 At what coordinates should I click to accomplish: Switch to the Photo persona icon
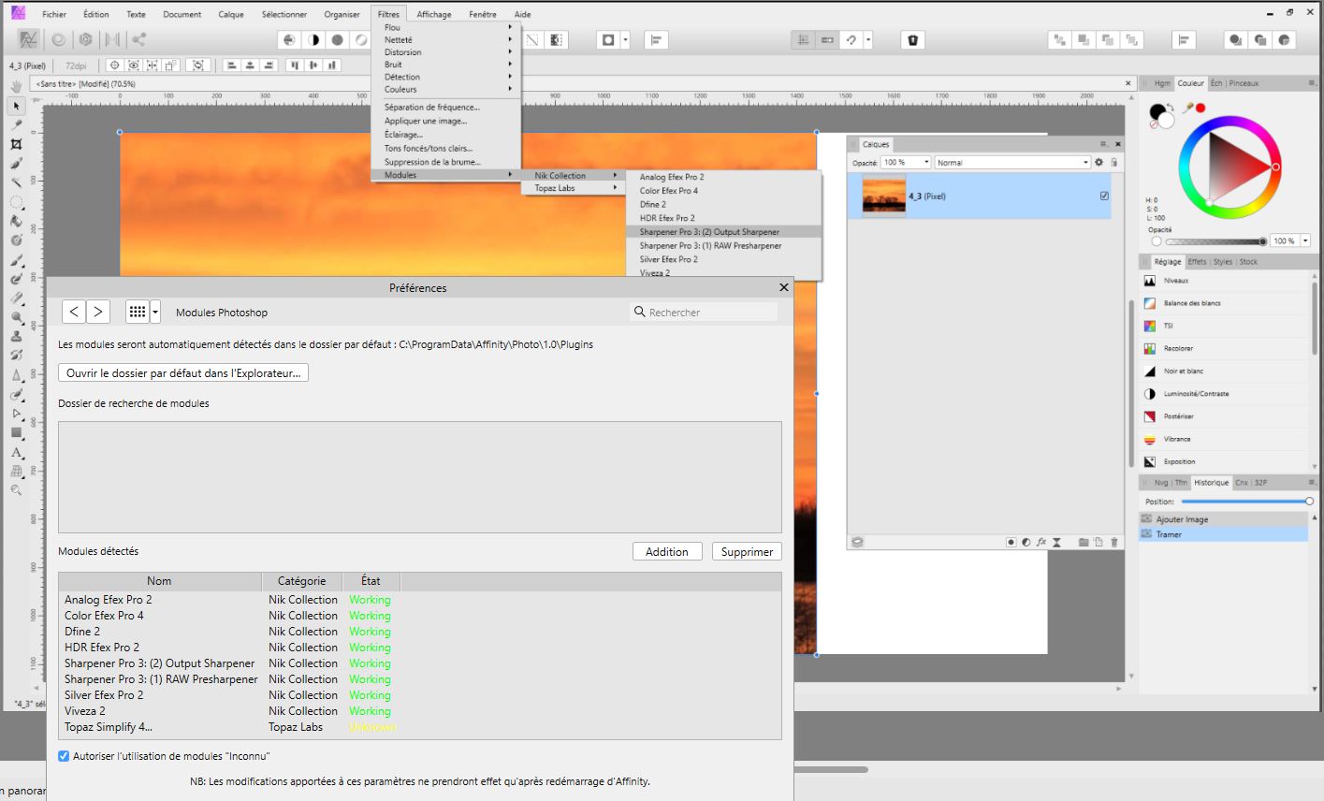point(28,39)
